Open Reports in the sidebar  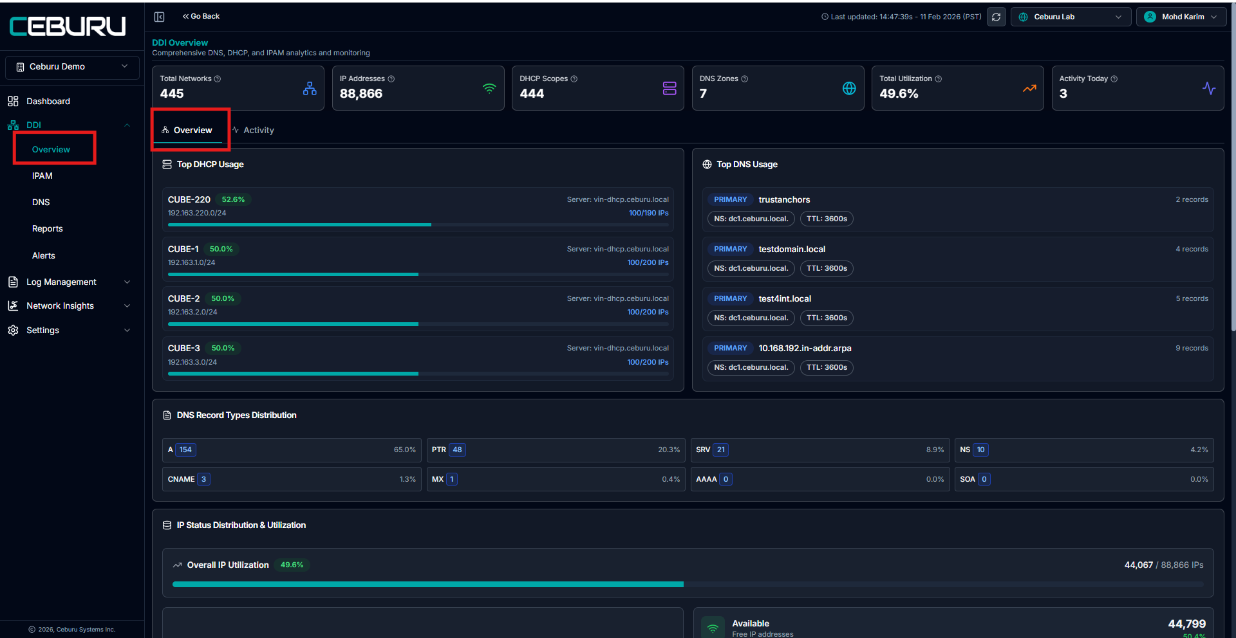pyautogui.click(x=48, y=229)
